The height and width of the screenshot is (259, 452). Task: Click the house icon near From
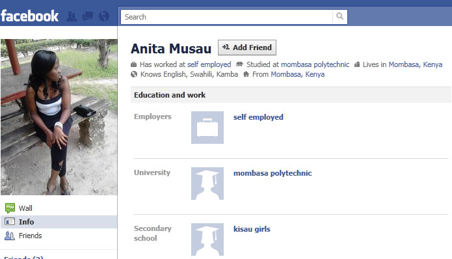tap(246, 74)
